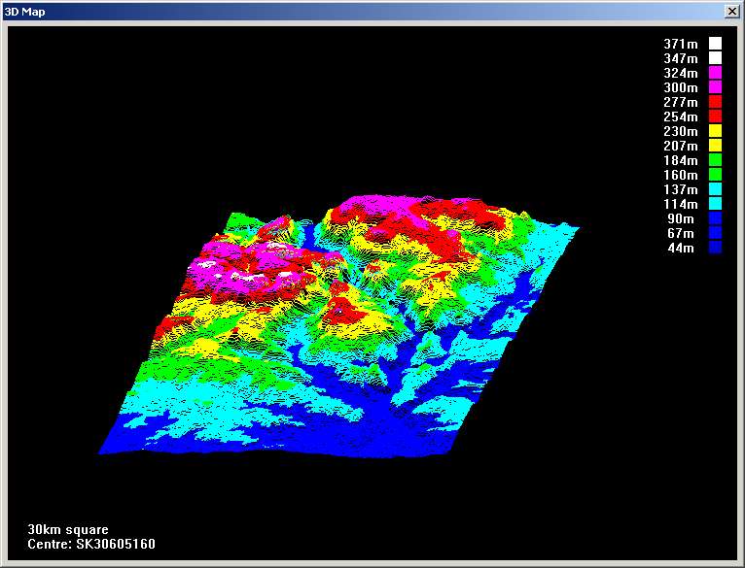Click the '44m' legend label
Screen dimensions: 745x568
coord(681,249)
